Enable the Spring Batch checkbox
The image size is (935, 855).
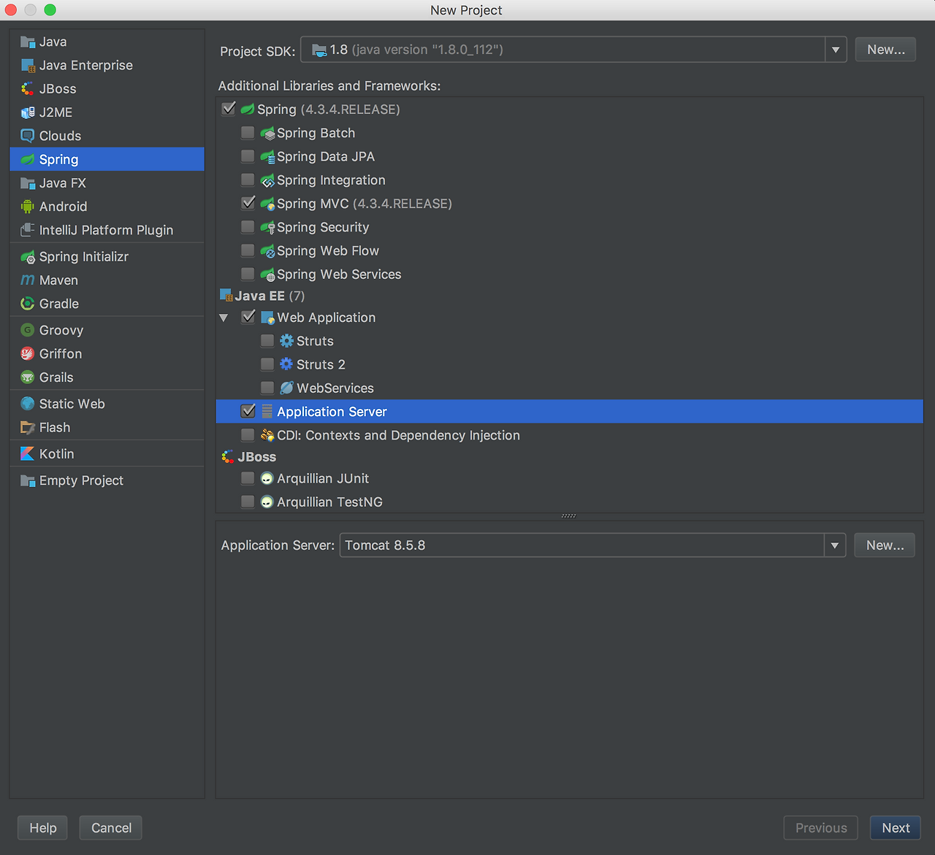pos(248,133)
